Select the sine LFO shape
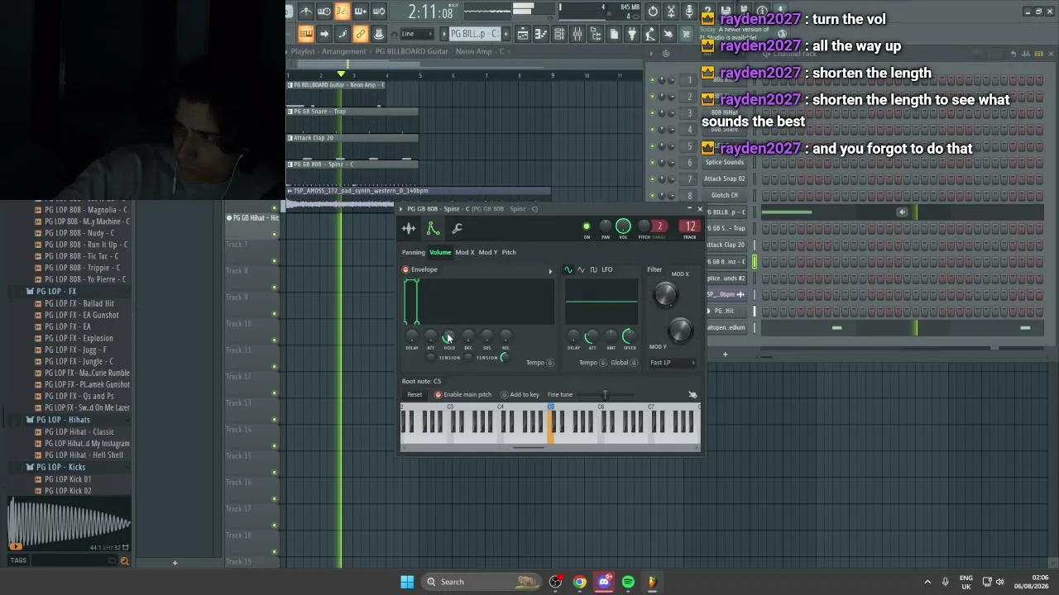Viewport: 1059px width, 595px height. [568, 270]
